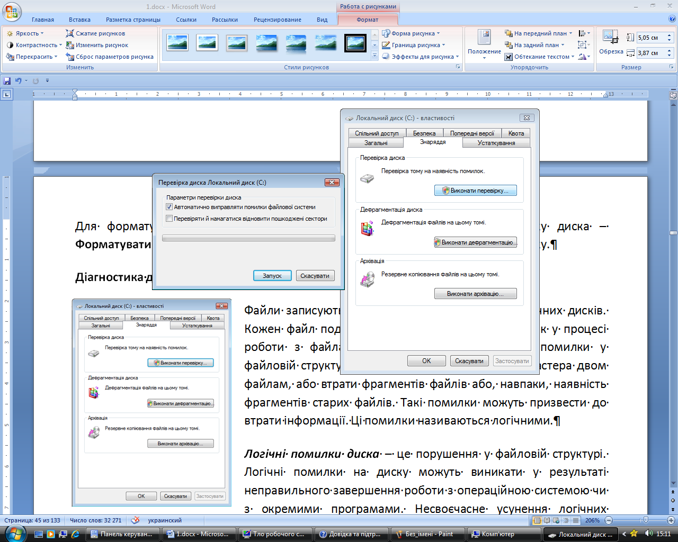Click zoom out minus button
The height and width of the screenshot is (542, 678).
click(x=608, y=520)
